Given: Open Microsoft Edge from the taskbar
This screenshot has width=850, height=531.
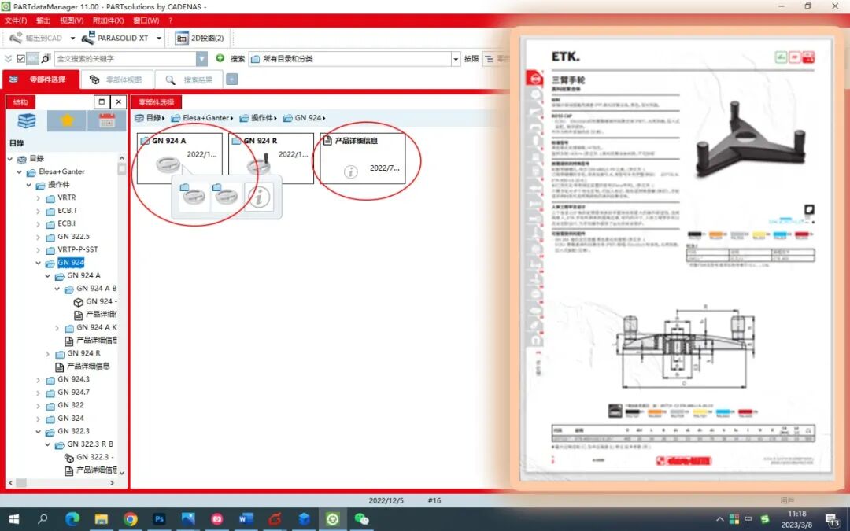Looking at the screenshot, I should (72, 519).
